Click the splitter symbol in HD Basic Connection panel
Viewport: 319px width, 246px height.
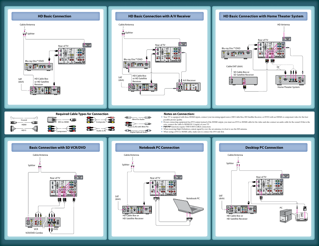click(x=25, y=33)
